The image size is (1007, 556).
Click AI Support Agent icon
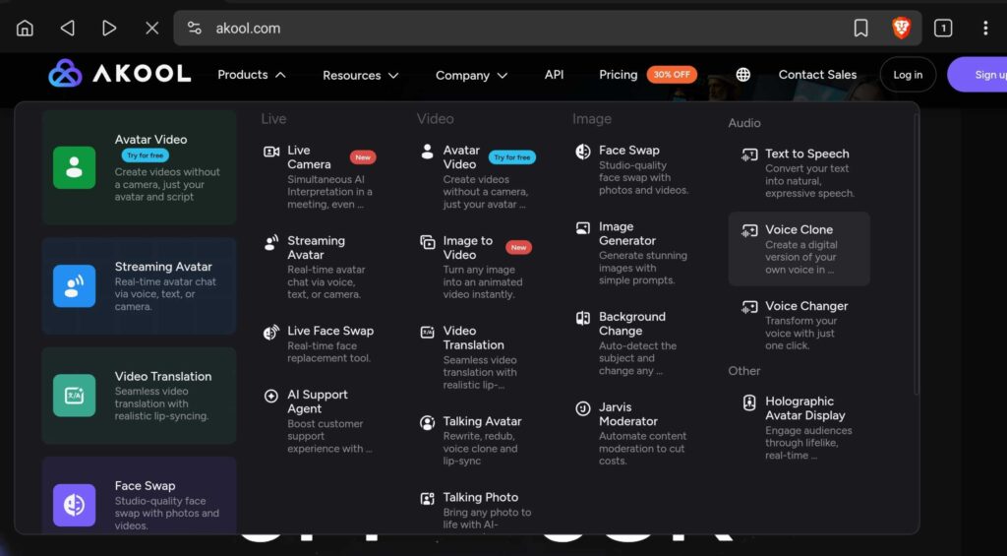271,396
